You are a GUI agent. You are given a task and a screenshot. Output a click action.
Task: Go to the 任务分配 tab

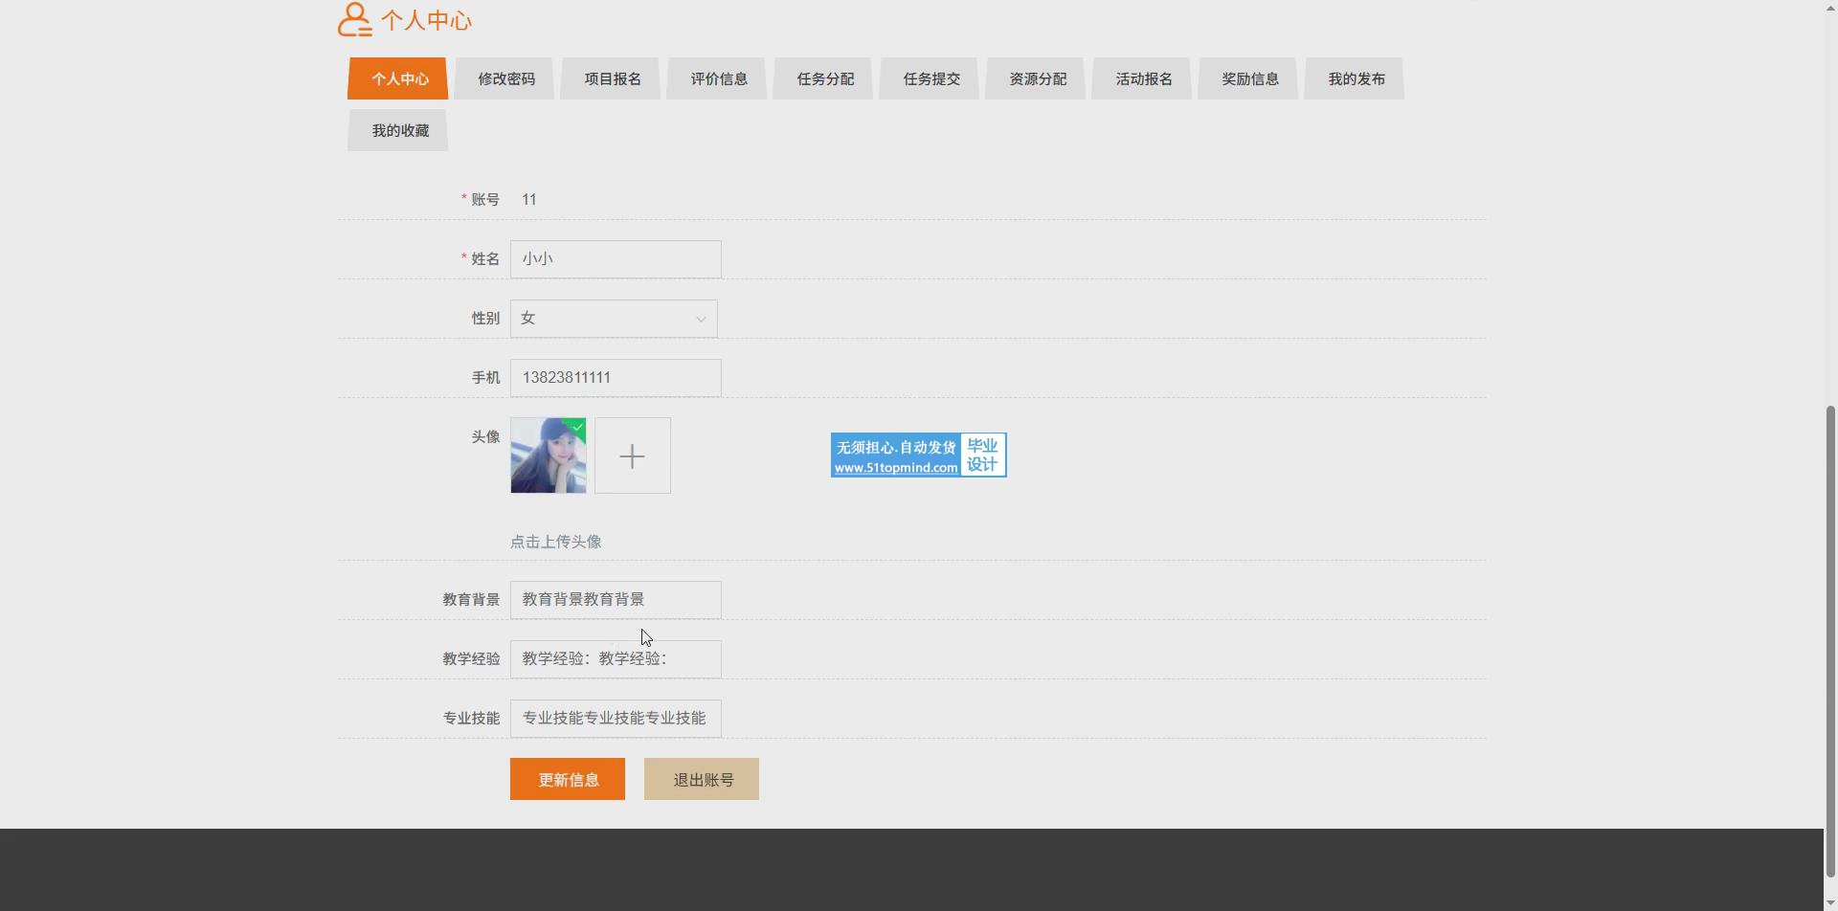point(824,79)
